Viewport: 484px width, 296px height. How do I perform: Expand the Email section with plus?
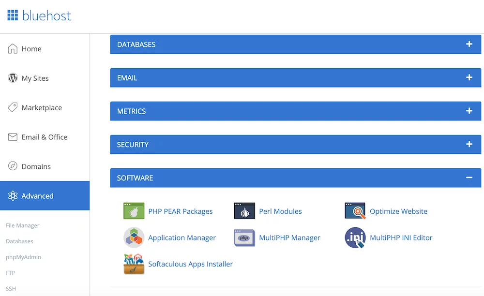(x=469, y=77)
